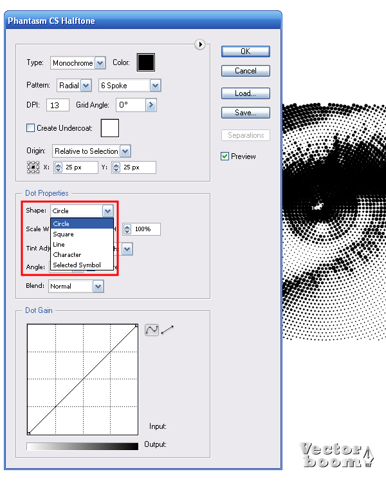Screen dimensions: 386x492
Task: Open the Origin Relative to Selection dropdown
Action: [125, 151]
